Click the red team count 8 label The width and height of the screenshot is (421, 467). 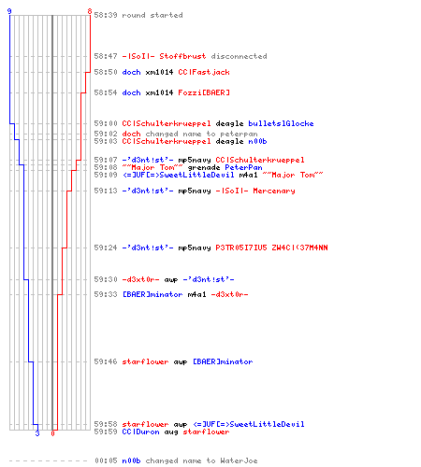(x=90, y=11)
